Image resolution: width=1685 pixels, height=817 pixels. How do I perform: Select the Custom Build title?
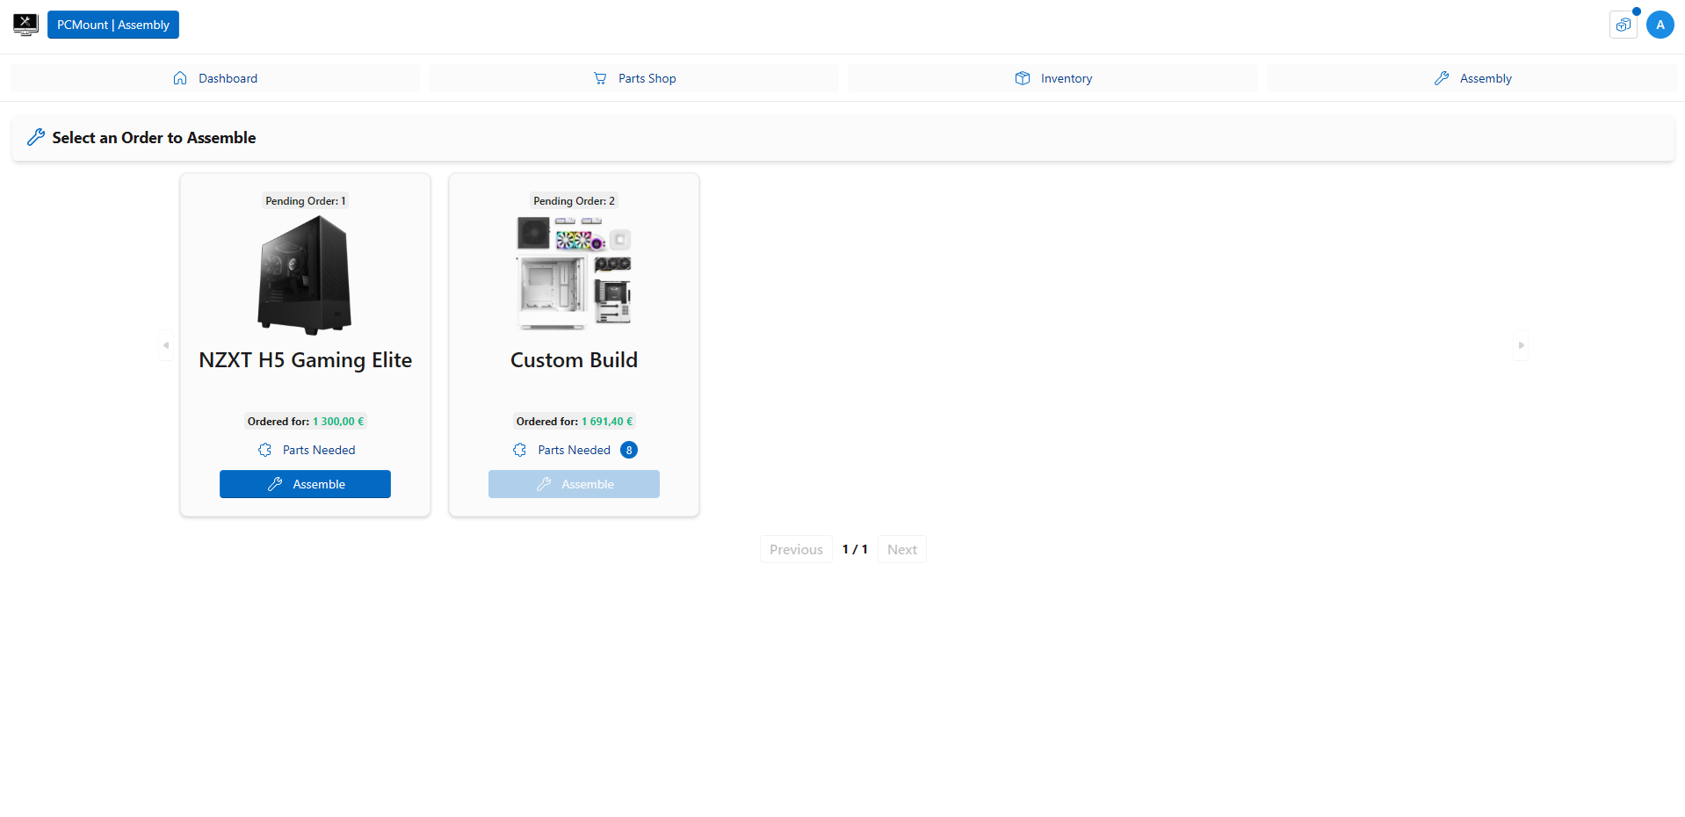coord(574,360)
